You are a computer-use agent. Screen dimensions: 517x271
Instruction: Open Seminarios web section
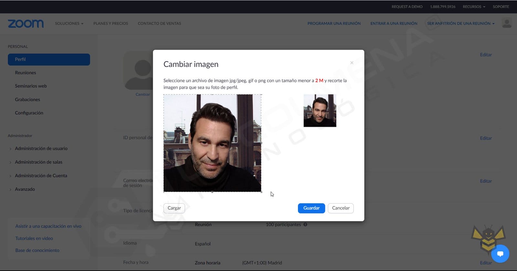tap(31, 86)
